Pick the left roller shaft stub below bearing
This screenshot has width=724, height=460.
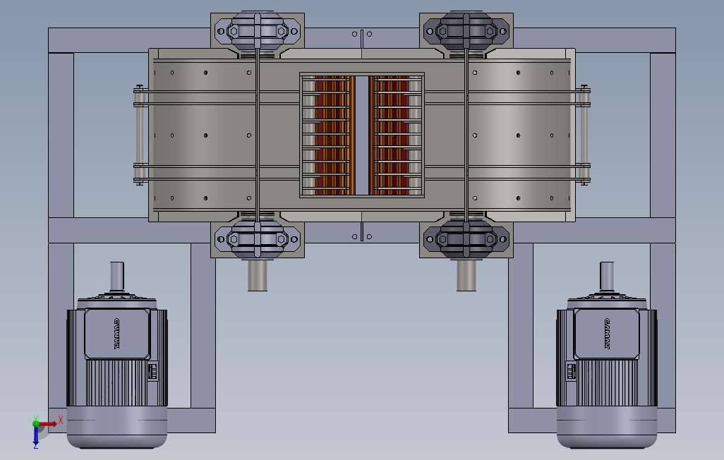pyautogui.click(x=258, y=275)
